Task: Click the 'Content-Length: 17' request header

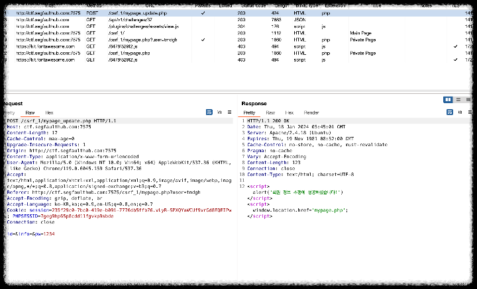Action: coord(32,133)
